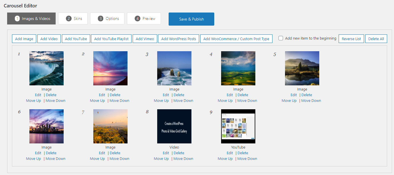The height and width of the screenshot is (175, 394).
Task: Click the Add Image button
Action: 24,39
